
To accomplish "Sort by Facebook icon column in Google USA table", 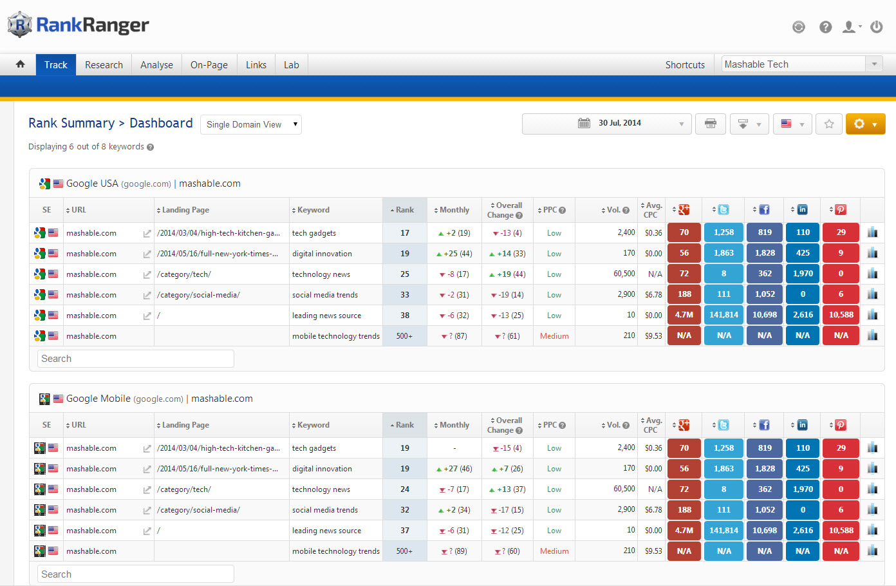I will 764,210.
